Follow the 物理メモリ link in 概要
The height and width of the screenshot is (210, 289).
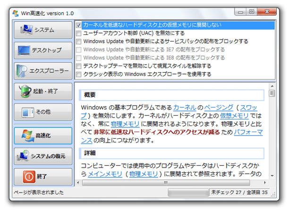click(125, 124)
